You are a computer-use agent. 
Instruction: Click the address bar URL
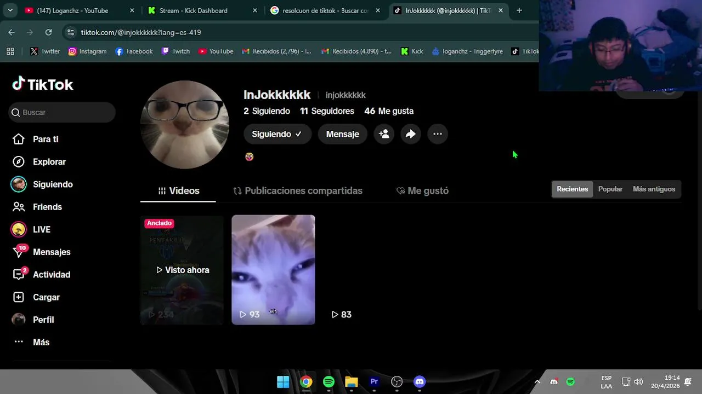point(141,32)
